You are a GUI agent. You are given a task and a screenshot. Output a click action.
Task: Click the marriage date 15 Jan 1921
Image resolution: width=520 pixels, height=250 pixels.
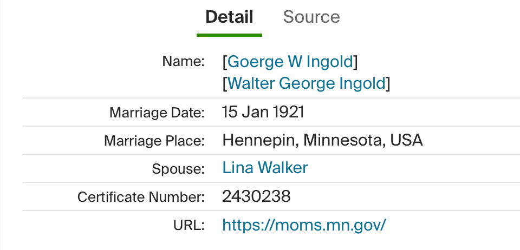coord(263,113)
